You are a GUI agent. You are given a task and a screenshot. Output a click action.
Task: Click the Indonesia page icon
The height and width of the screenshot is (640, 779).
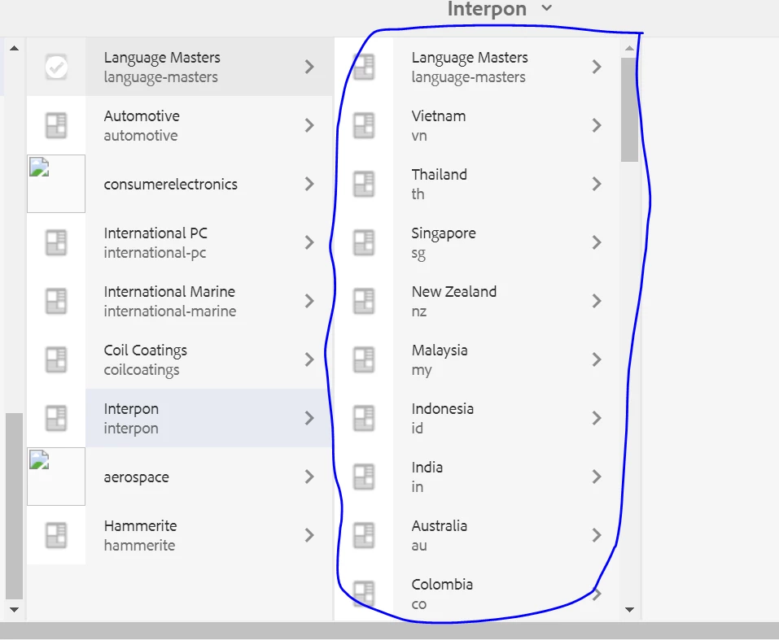[364, 418]
